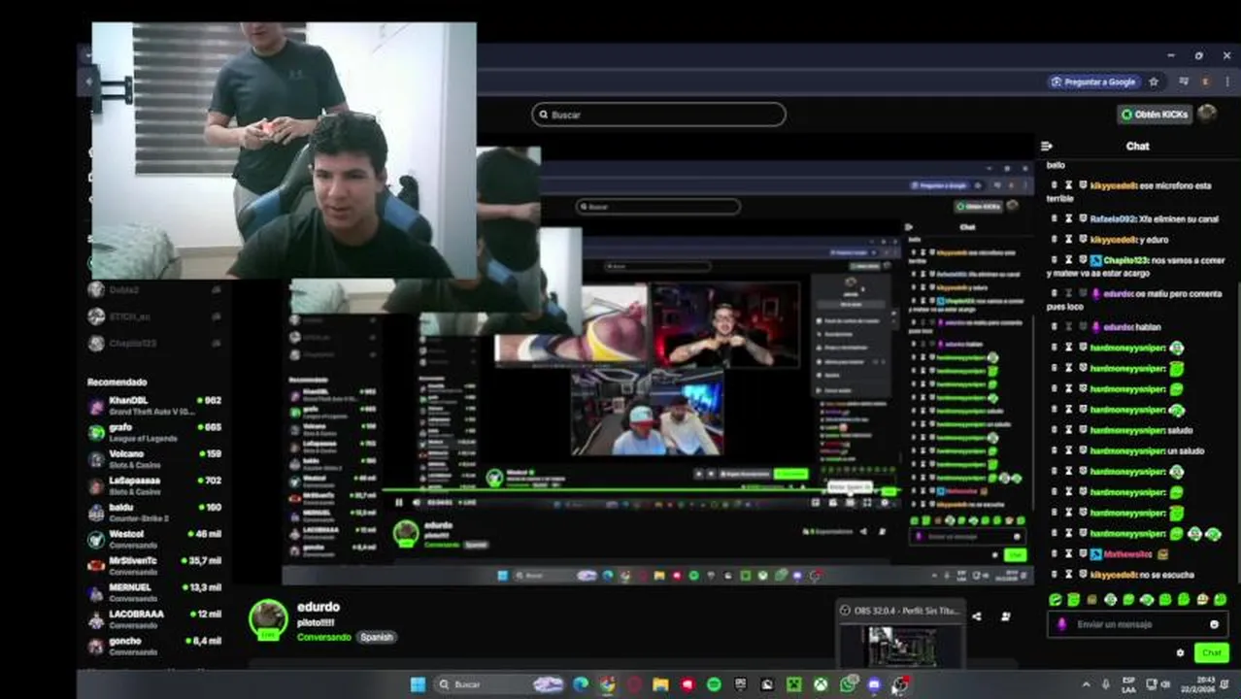Open the Conversando category link
The image size is (1241, 699).
pos(323,637)
